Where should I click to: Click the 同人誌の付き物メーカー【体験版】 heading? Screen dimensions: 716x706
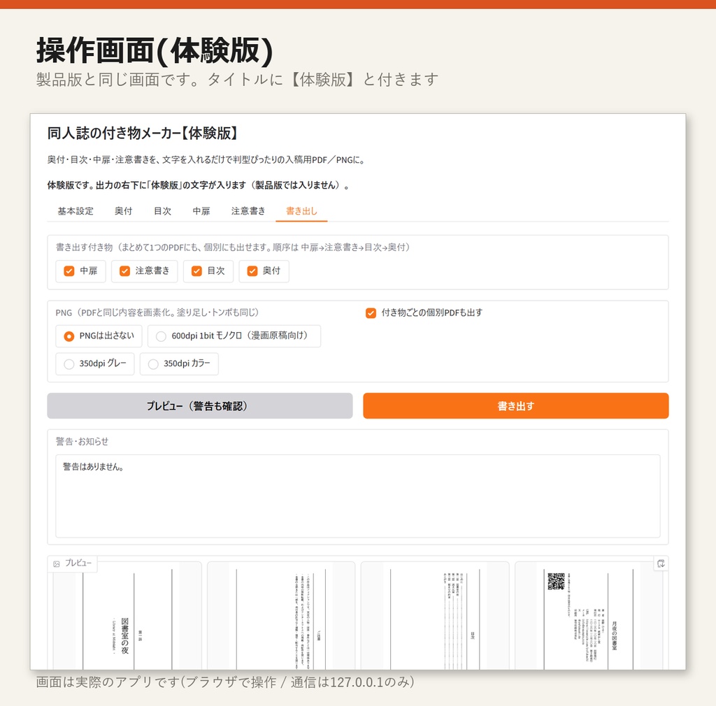(x=143, y=134)
